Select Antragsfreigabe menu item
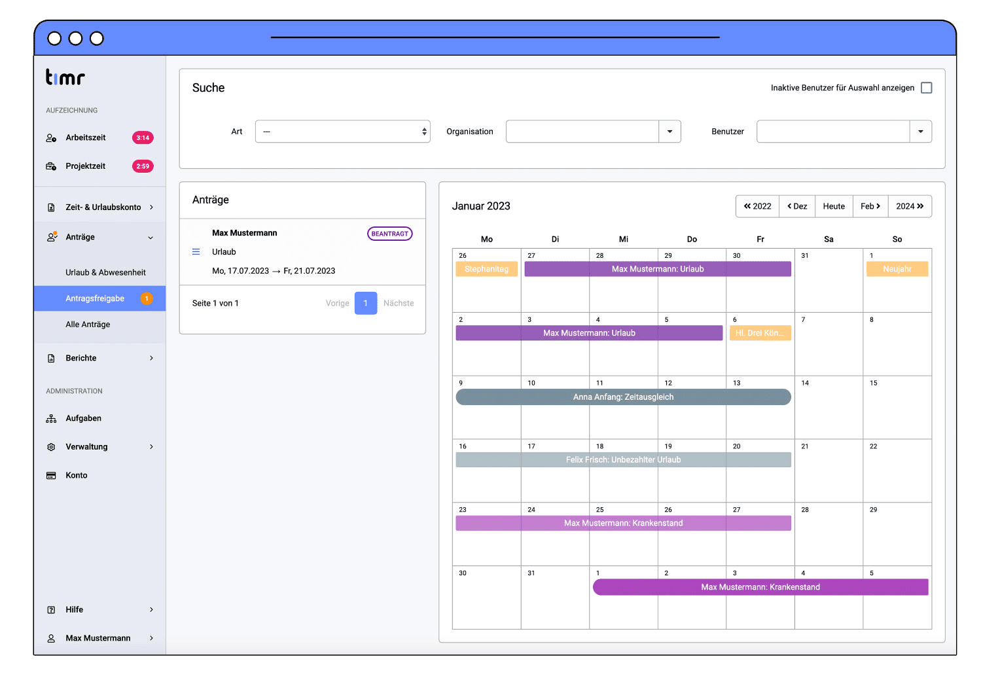This screenshot has height=695, width=981. pyautogui.click(x=99, y=298)
